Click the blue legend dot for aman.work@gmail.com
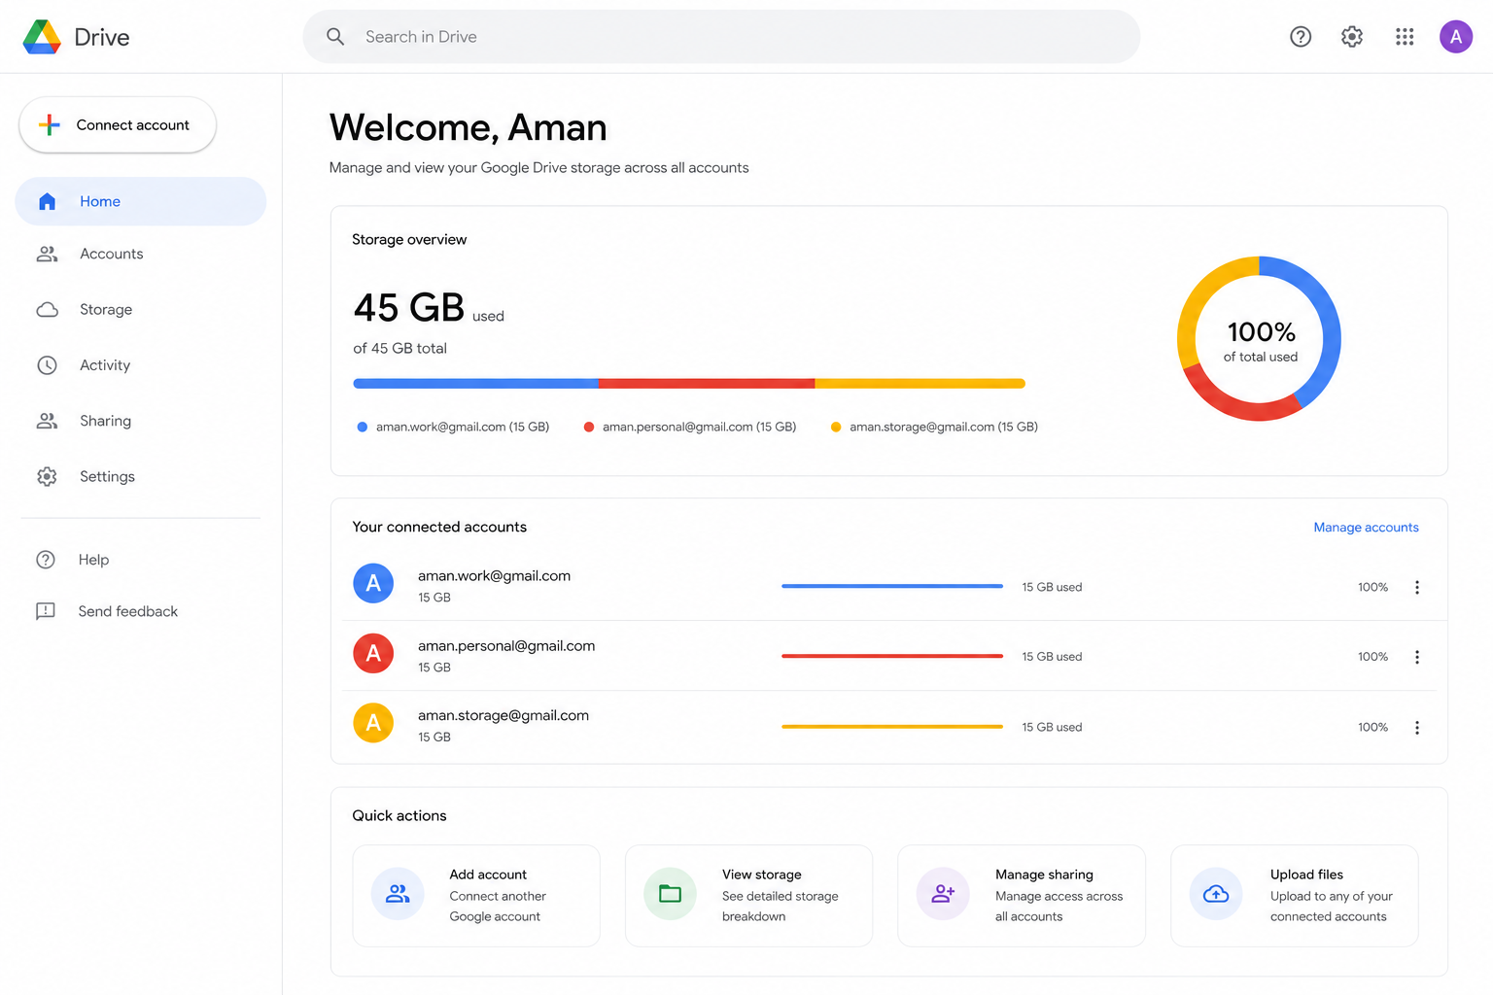Screen dimensions: 1493x995 pos(363,427)
